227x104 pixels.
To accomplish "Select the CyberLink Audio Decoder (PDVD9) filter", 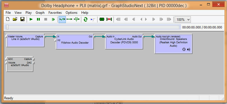I will (124, 42).
